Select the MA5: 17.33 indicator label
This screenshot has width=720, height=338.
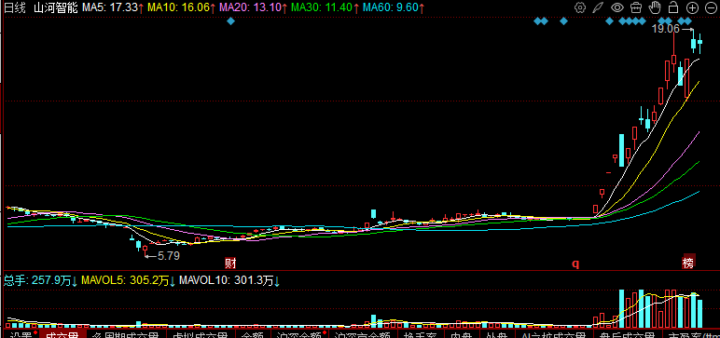113,7
